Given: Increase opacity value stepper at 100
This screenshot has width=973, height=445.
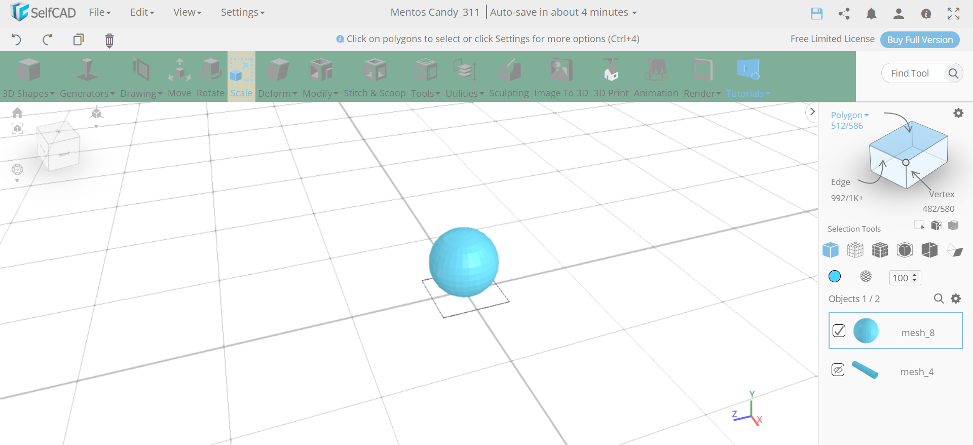Looking at the screenshot, I should (914, 275).
